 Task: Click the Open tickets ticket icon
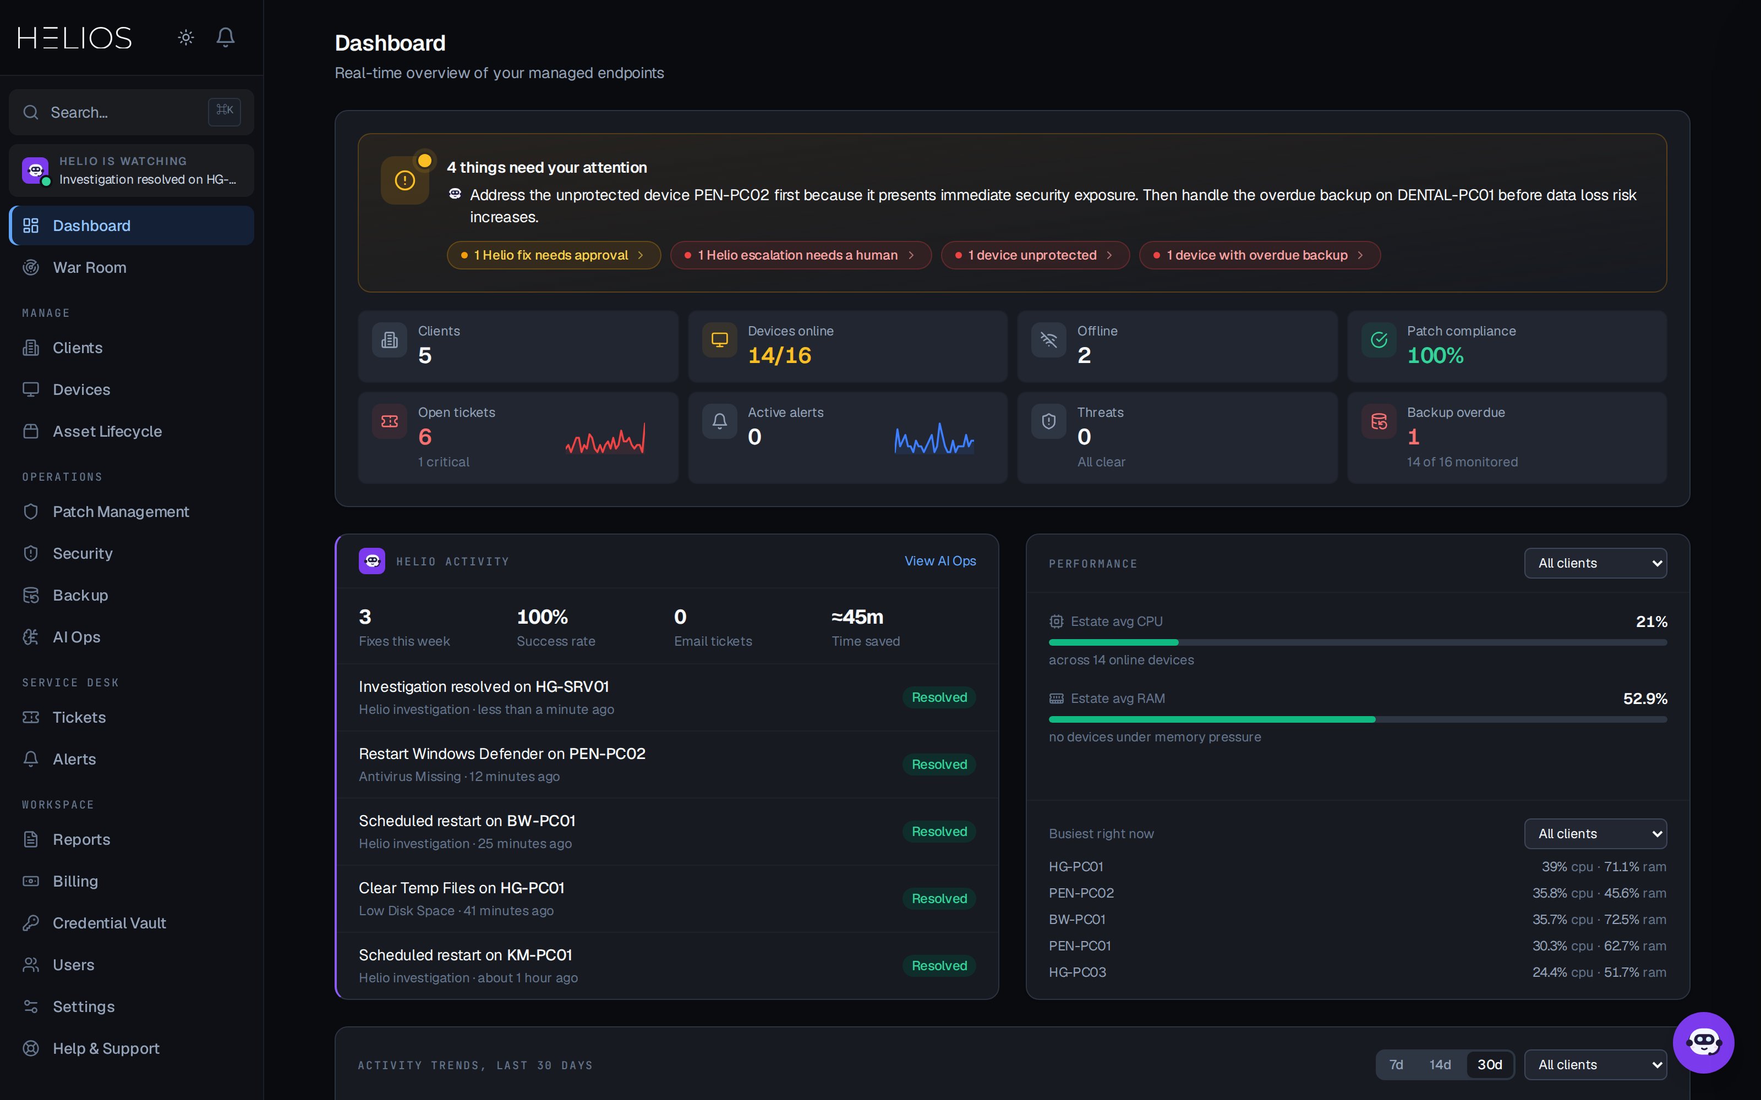[389, 421]
